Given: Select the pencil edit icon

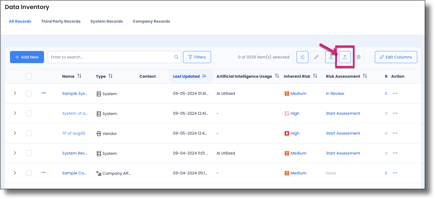Looking at the screenshot, I should tap(316, 57).
